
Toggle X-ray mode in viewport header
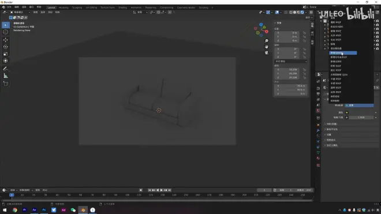coord(286,12)
